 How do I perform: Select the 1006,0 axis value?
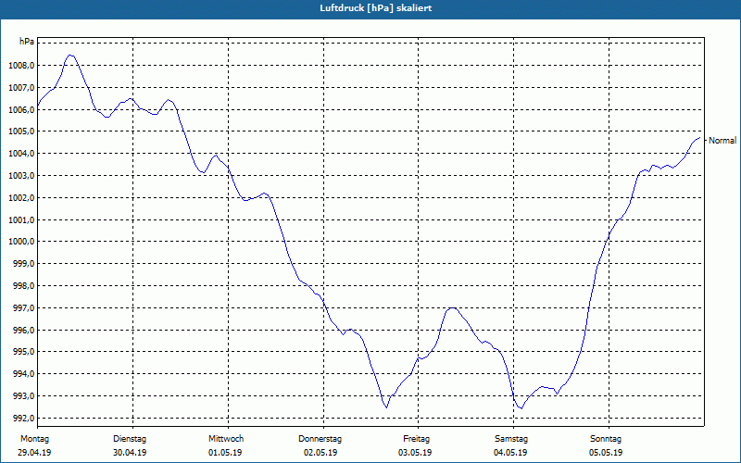pyautogui.click(x=21, y=109)
